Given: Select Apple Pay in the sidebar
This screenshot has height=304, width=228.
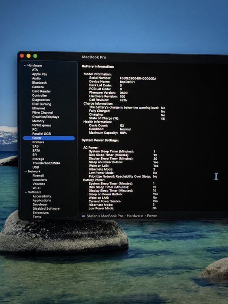Looking at the screenshot, I should (40, 74).
